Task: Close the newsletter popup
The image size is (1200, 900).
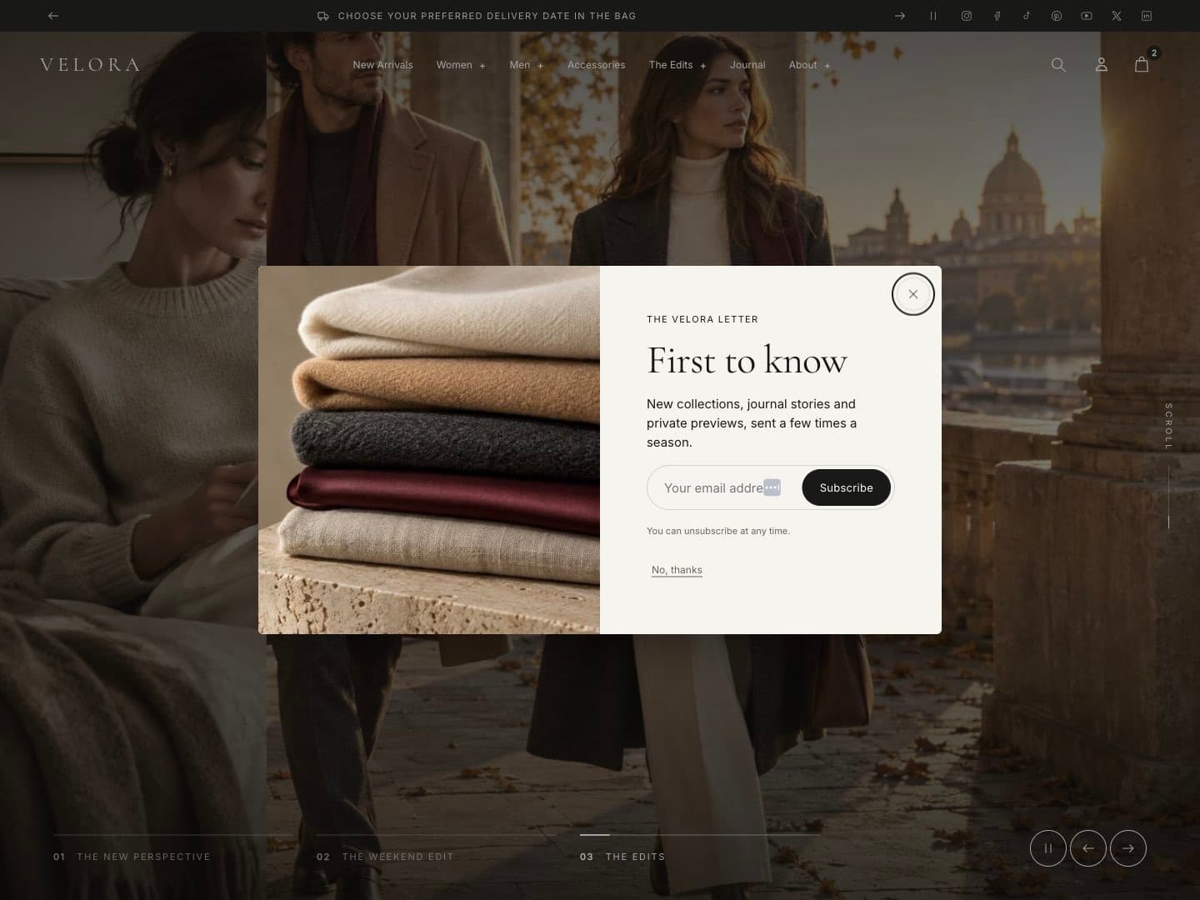Action: [913, 294]
